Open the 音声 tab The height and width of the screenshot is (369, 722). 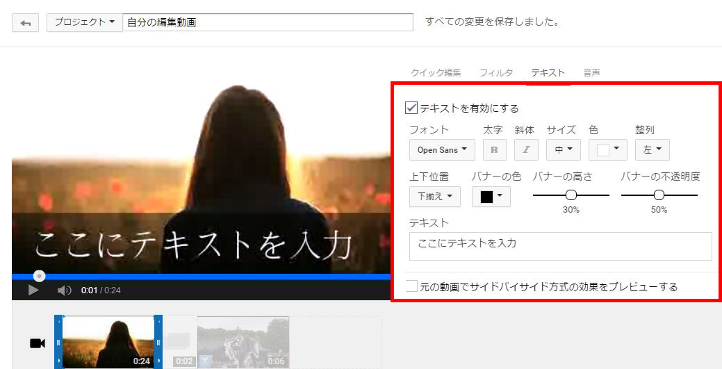(591, 72)
